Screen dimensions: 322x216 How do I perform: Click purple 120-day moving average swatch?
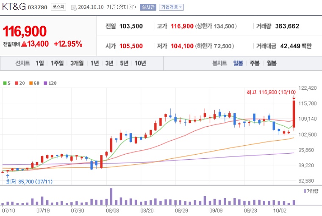coord(46,83)
